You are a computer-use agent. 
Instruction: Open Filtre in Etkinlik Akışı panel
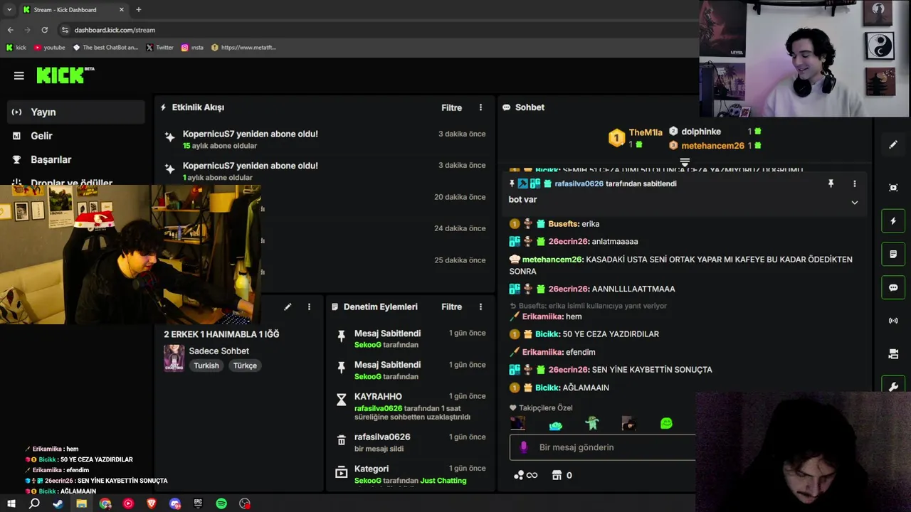451,108
